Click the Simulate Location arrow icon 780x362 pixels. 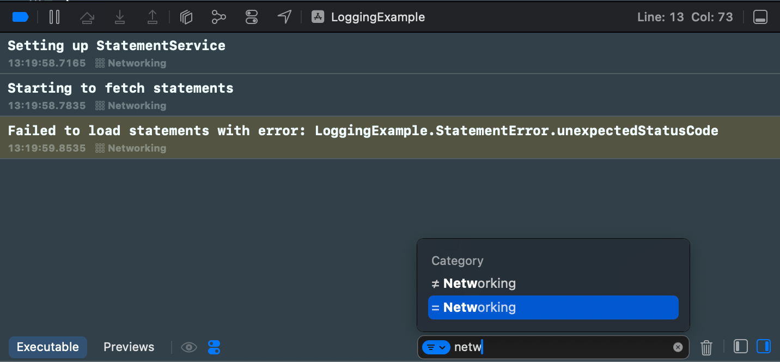click(284, 17)
